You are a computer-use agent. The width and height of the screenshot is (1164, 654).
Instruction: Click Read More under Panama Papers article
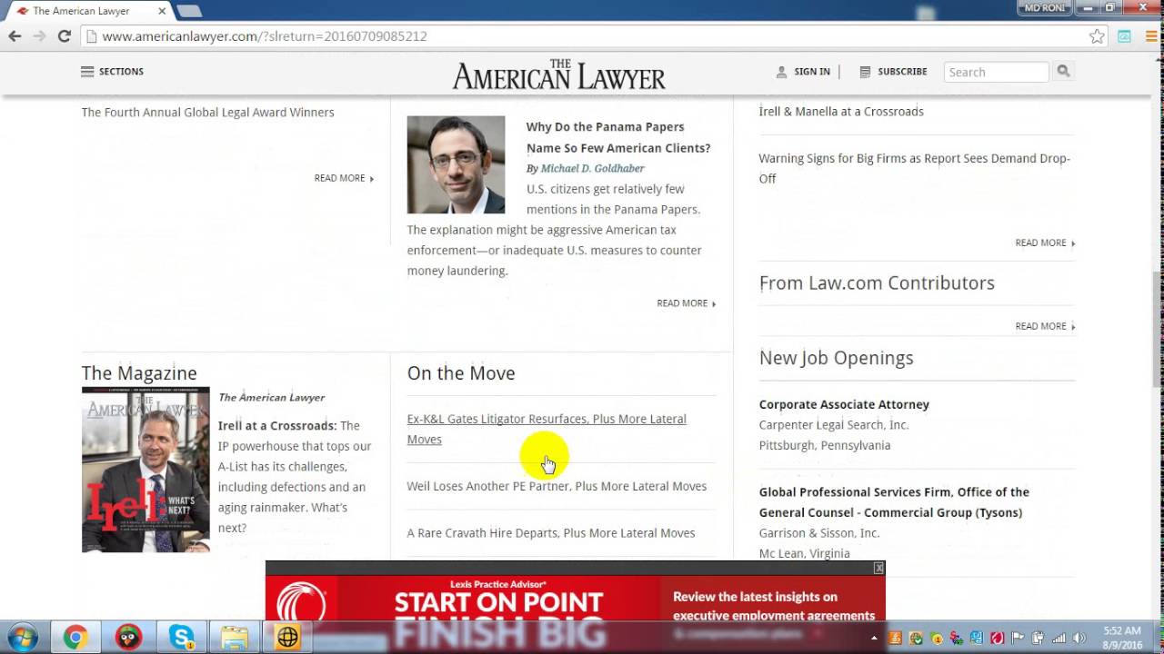coord(687,303)
